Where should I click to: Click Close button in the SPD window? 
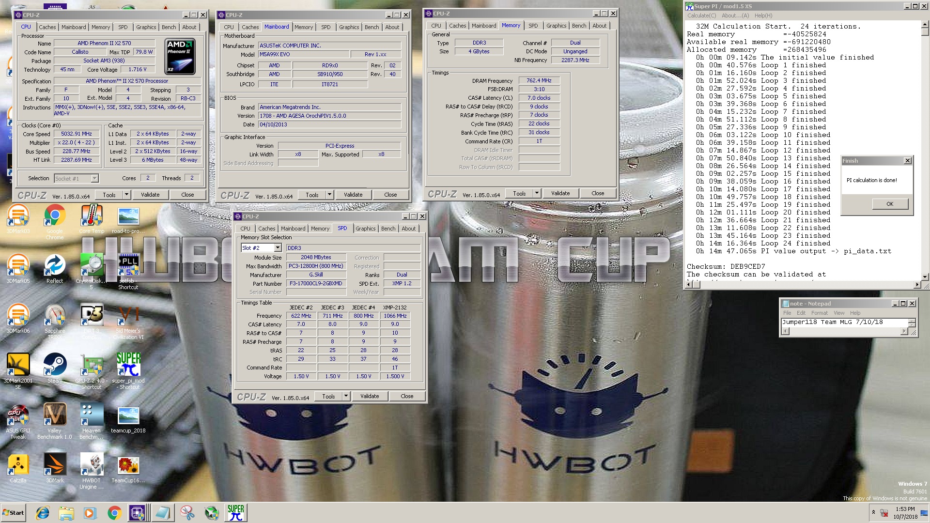click(x=407, y=396)
